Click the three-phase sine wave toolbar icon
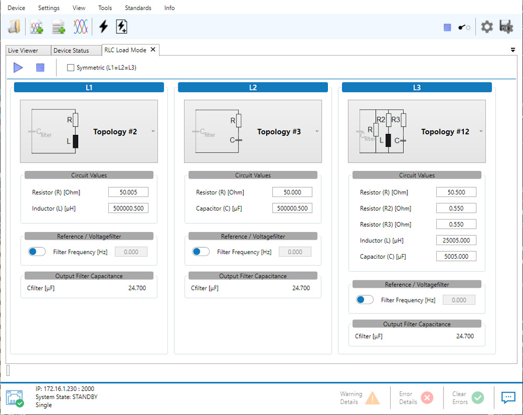 click(x=80, y=27)
